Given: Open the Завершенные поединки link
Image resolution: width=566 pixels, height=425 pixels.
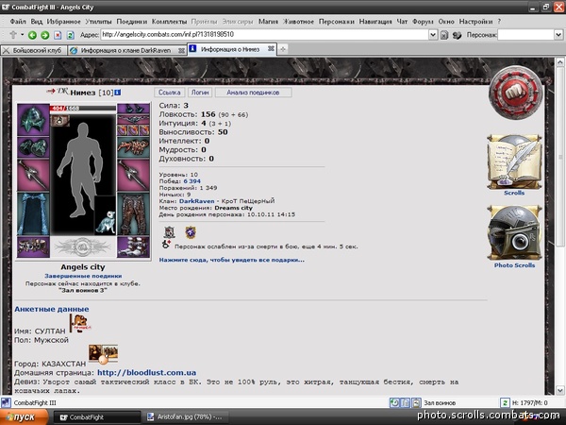Looking at the screenshot, I should [83, 276].
